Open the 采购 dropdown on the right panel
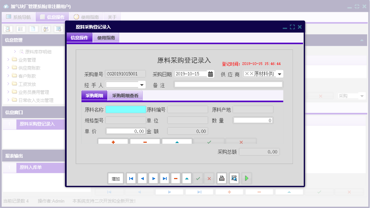Viewport: 370px width, 208px height. (363, 96)
